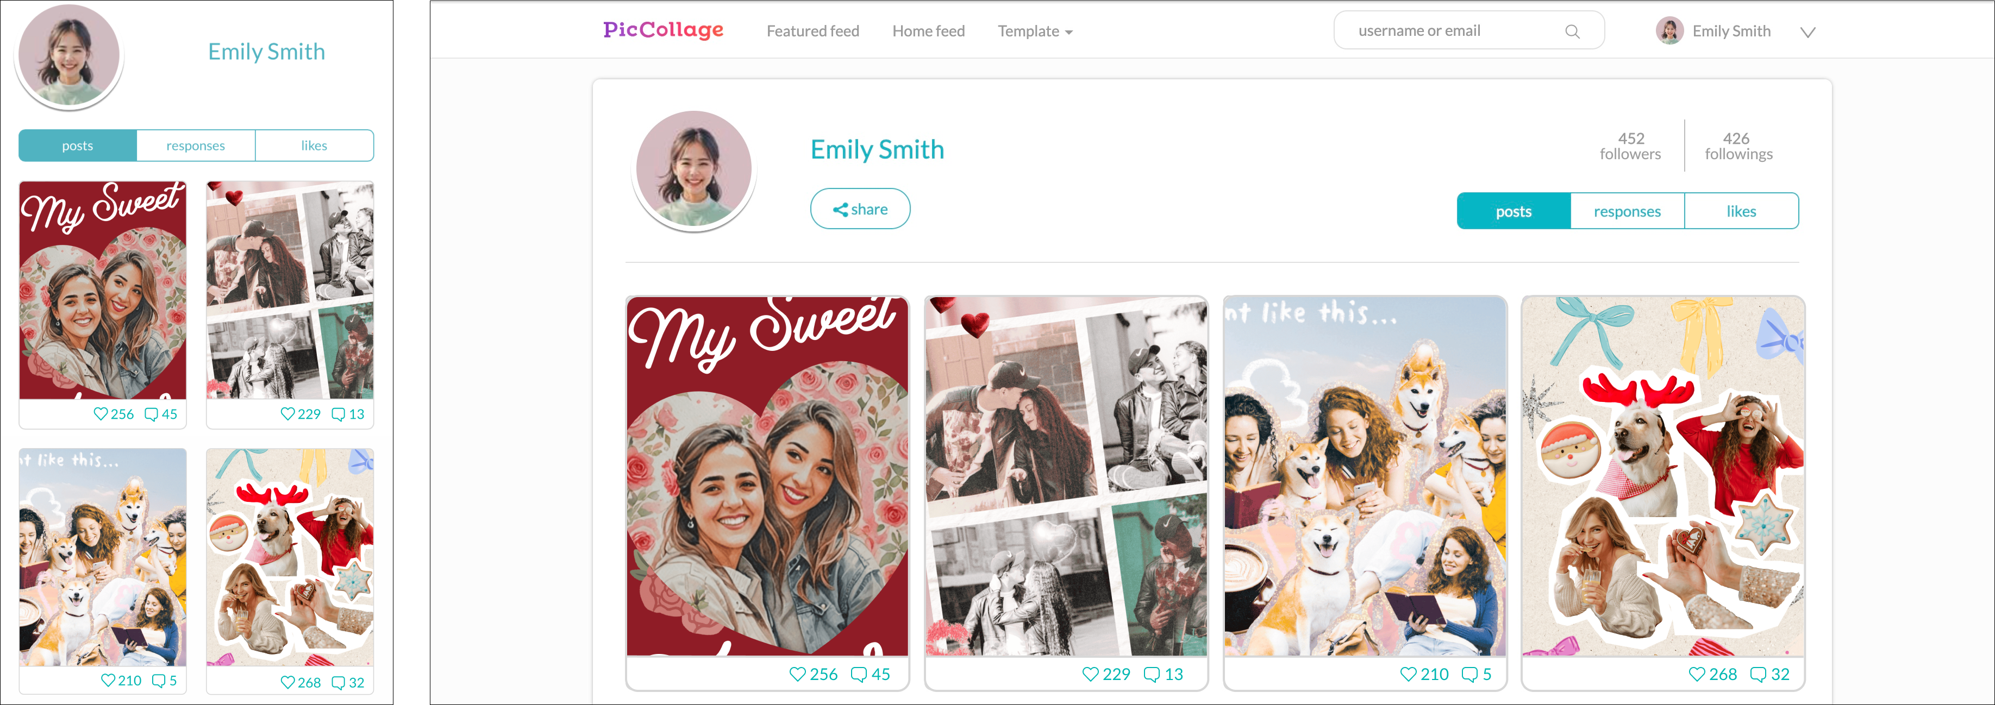
Task: Open comments on the desktop post with 45 comments
Action: pos(858,674)
